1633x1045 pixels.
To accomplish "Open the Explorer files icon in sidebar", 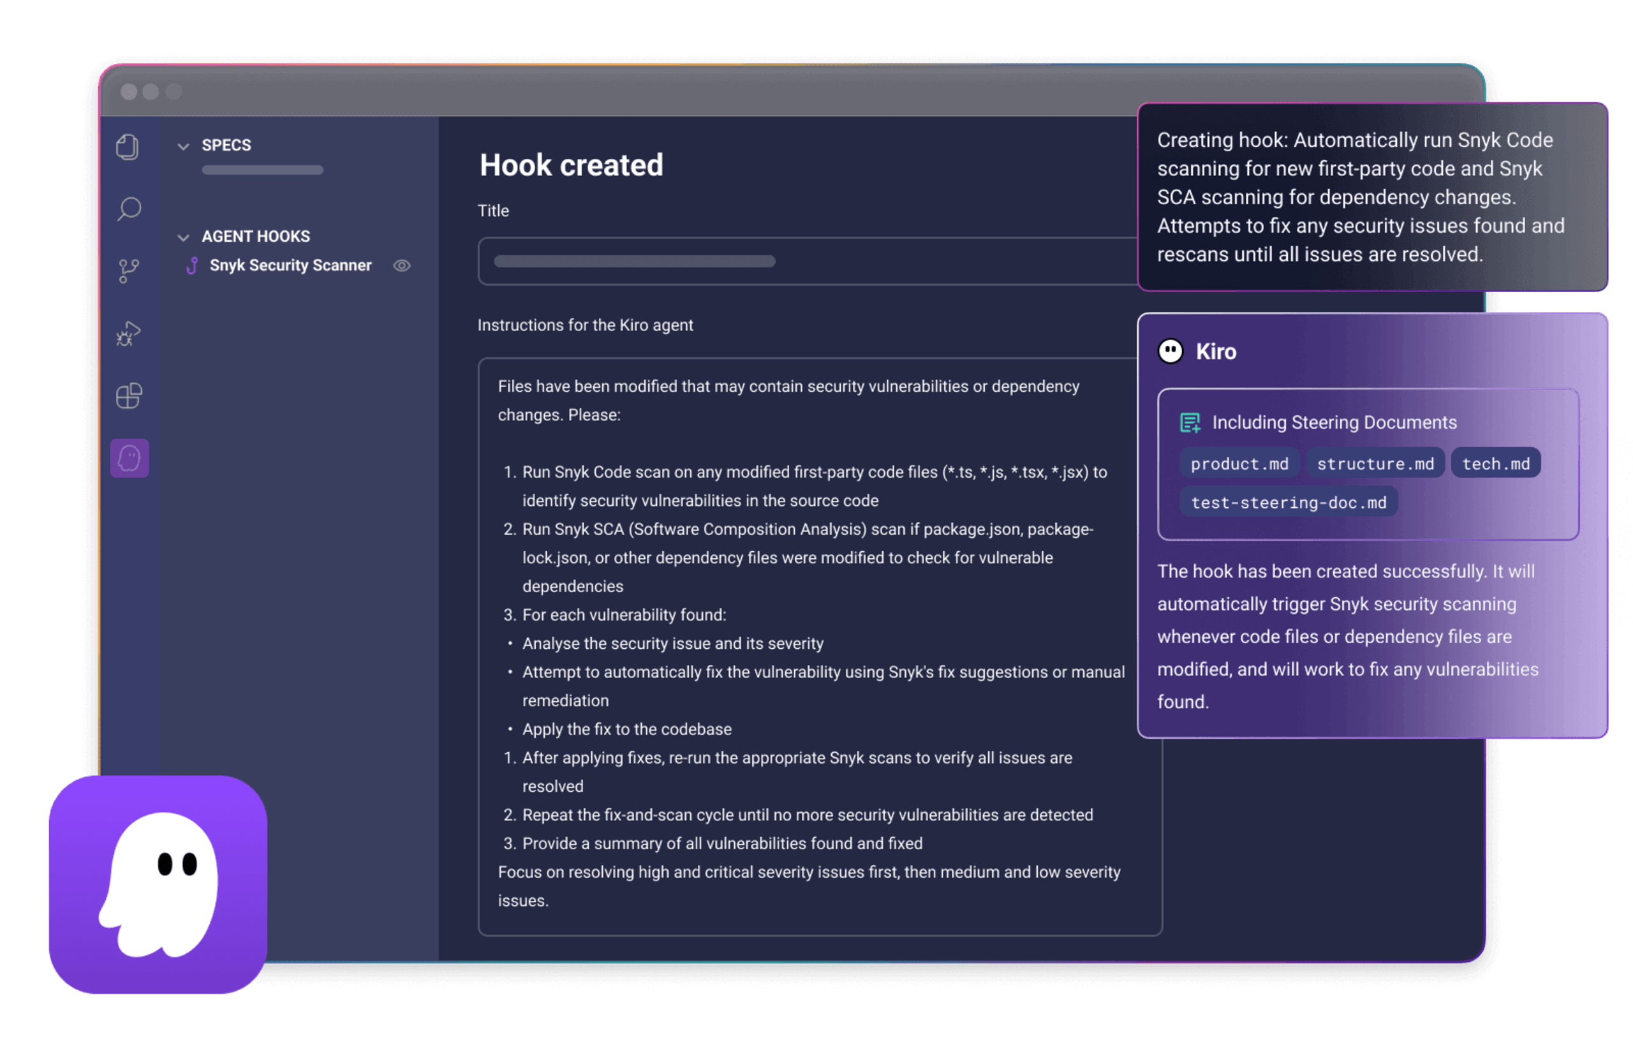I will tap(128, 147).
